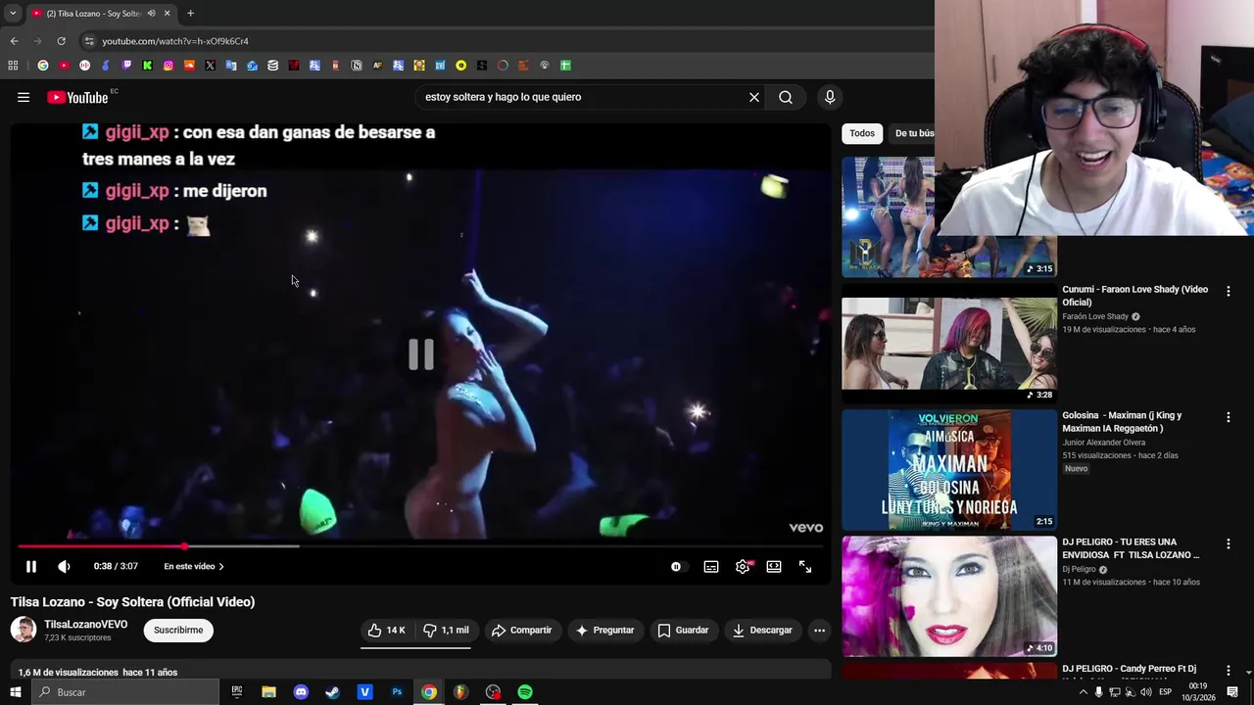Image resolution: width=1254 pixels, height=705 pixels.
Task: Reload the page in Chrome
Action: (x=61, y=41)
